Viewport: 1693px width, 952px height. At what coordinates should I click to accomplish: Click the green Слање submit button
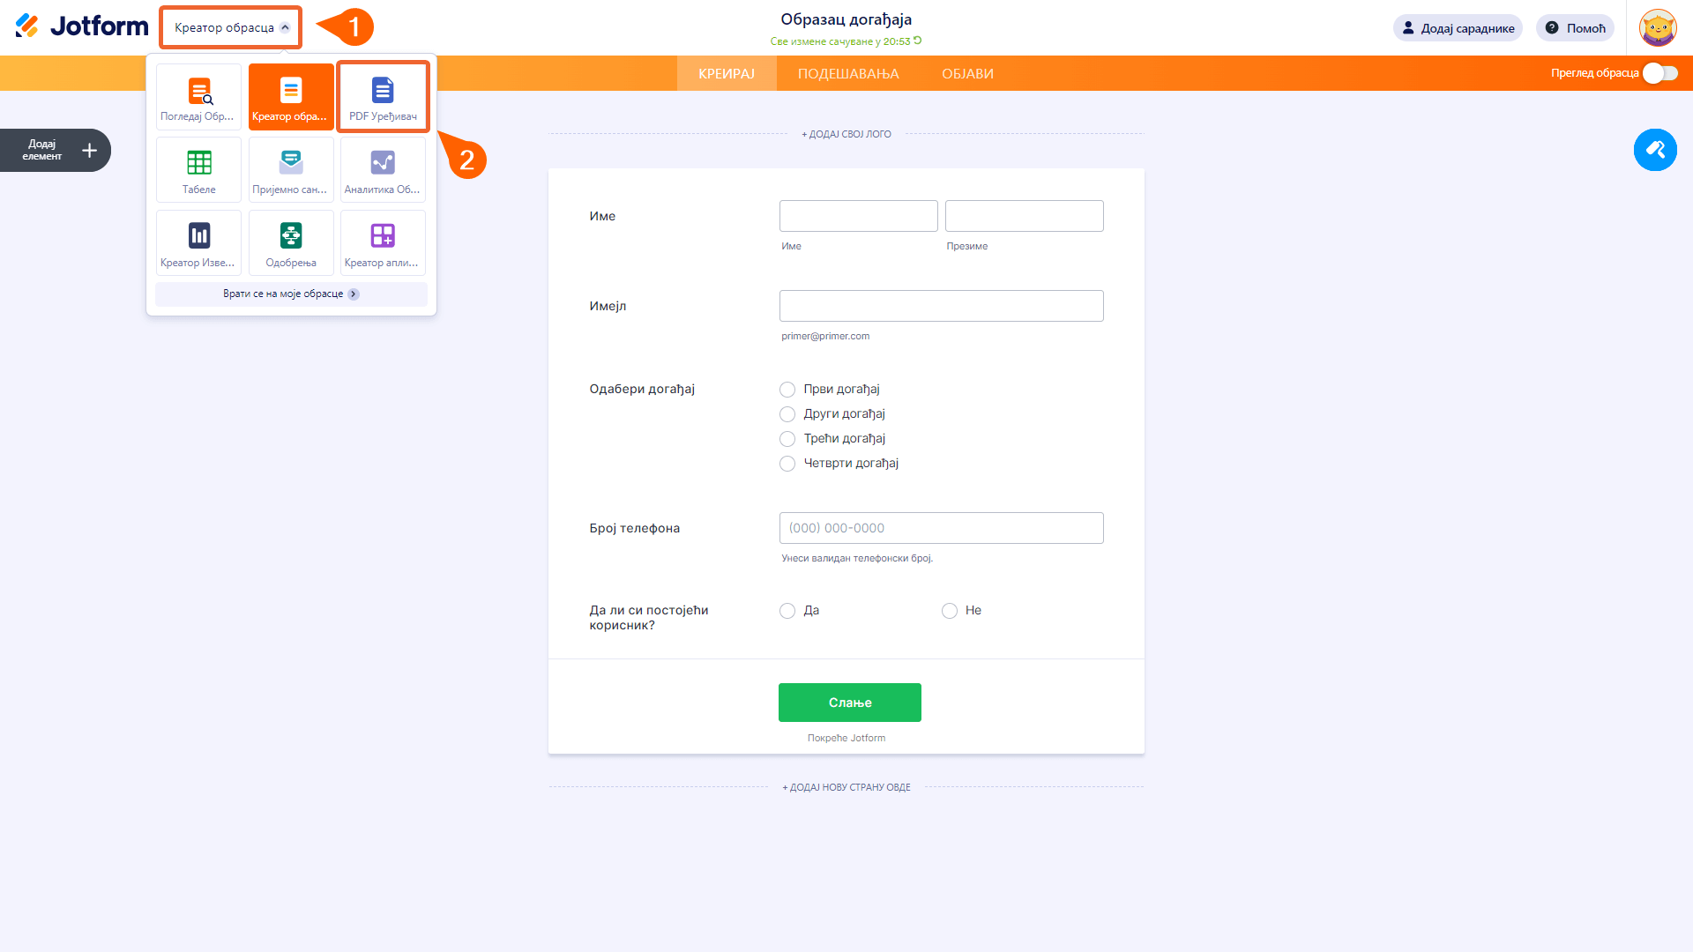click(x=849, y=703)
